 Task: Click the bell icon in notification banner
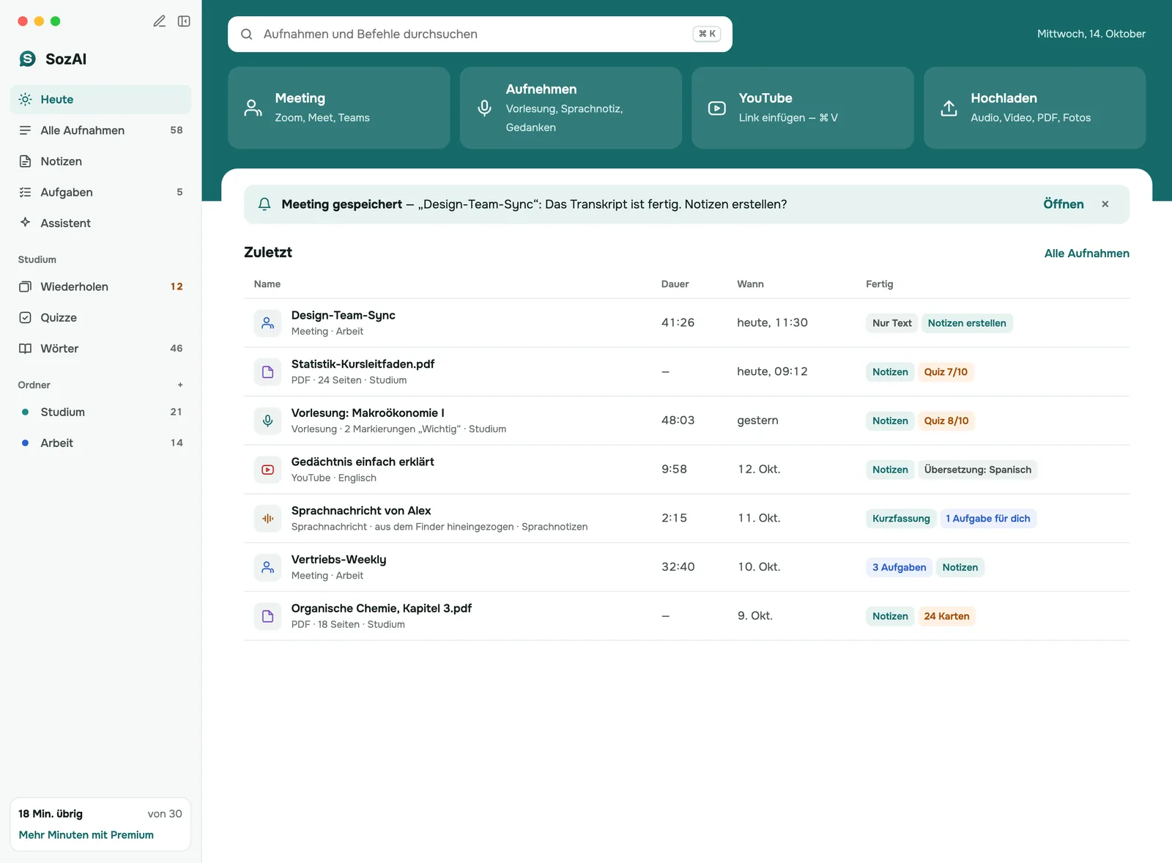tap(264, 204)
